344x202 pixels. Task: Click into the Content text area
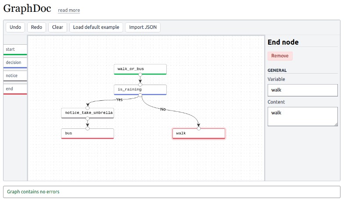click(303, 117)
